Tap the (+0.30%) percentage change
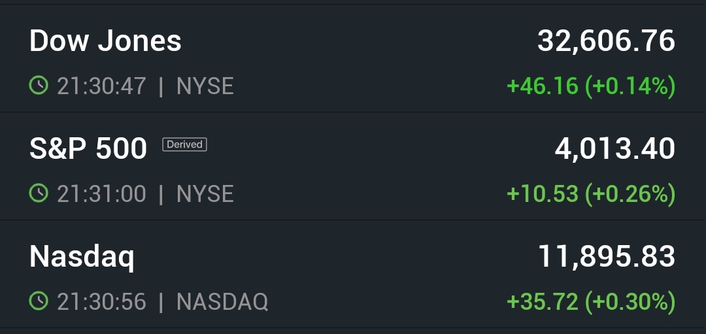This screenshot has width=706, height=334. click(630, 302)
